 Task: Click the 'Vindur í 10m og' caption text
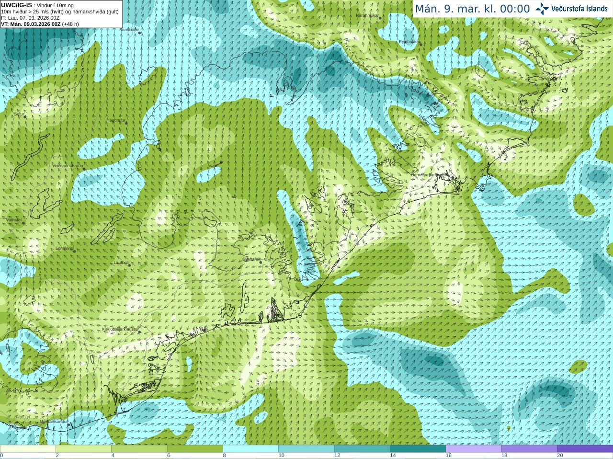tap(55, 5)
